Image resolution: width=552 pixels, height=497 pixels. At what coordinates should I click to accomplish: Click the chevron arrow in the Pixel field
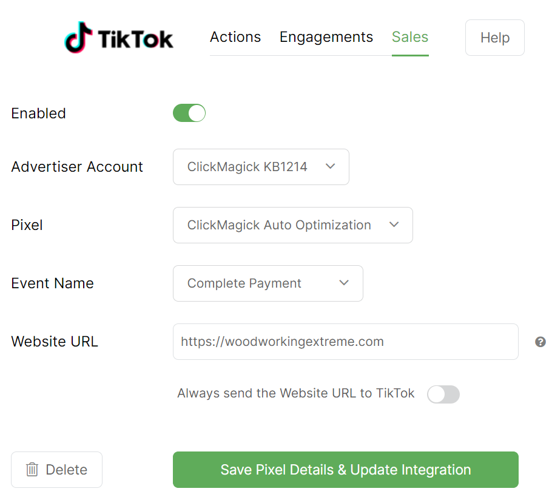pos(394,225)
